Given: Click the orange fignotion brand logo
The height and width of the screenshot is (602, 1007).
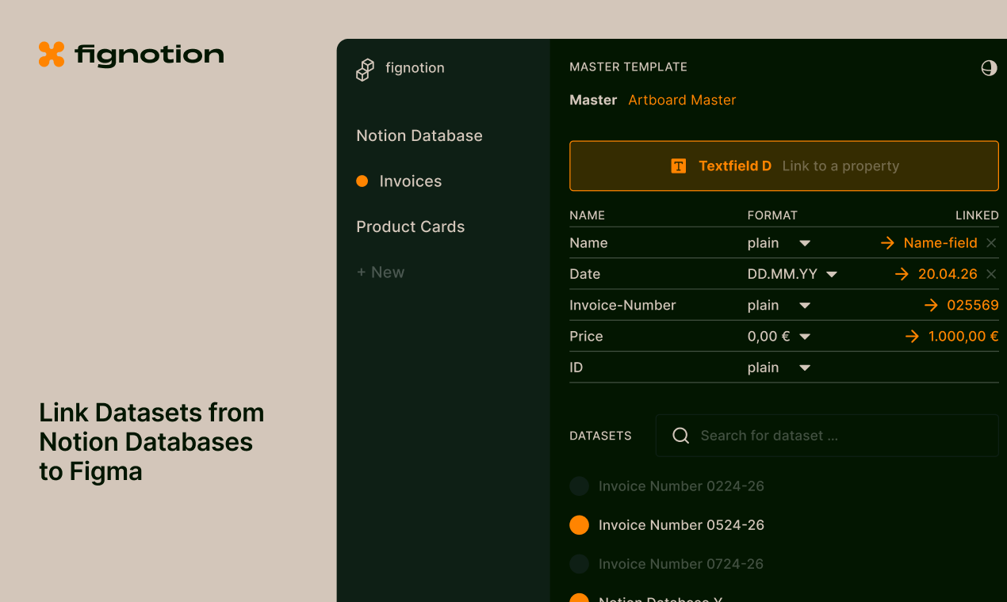Looking at the screenshot, I should pyautogui.click(x=52, y=55).
